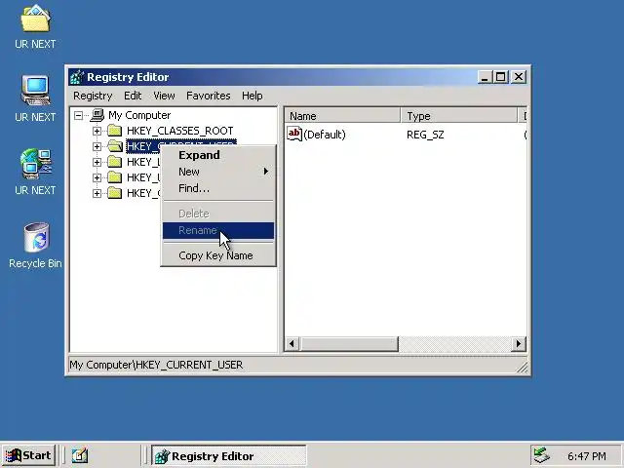Collapse the My Computer tree node
Image resolution: width=624 pixels, height=468 pixels.
tap(78, 116)
